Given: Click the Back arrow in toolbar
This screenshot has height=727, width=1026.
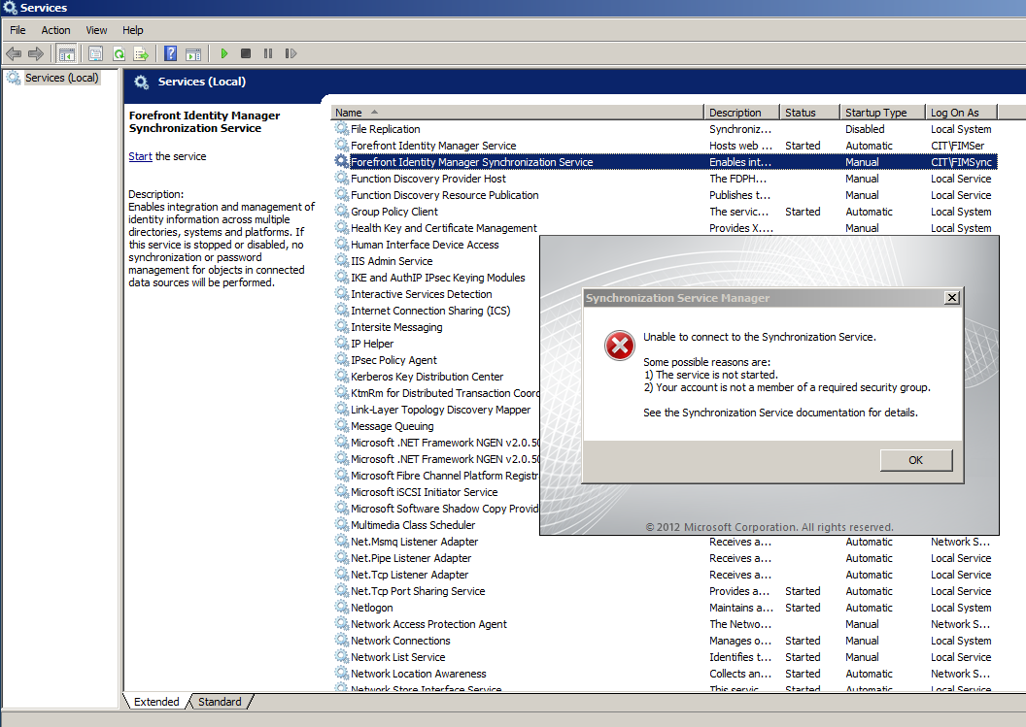Looking at the screenshot, I should tap(14, 54).
